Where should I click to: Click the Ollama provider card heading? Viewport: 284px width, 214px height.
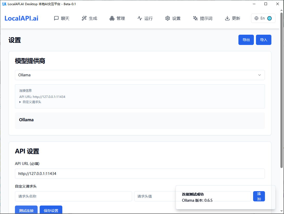pos(26,120)
